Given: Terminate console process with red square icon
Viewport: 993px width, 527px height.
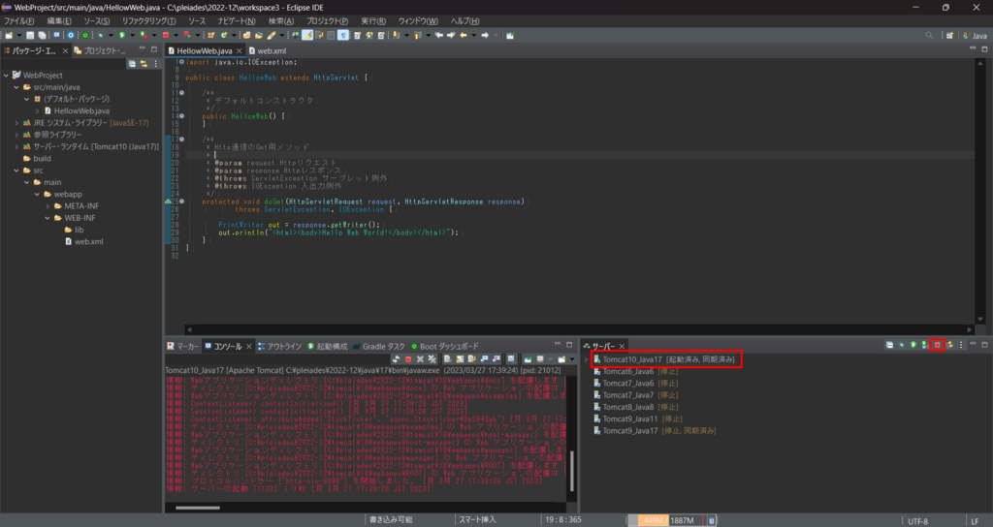Looking at the screenshot, I should (x=408, y=359).
